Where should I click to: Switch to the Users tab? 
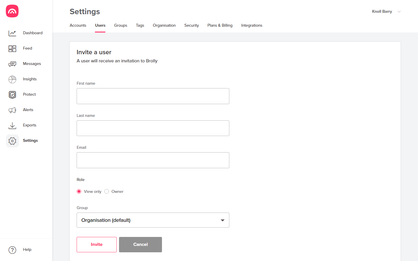(x=100, y=25)
